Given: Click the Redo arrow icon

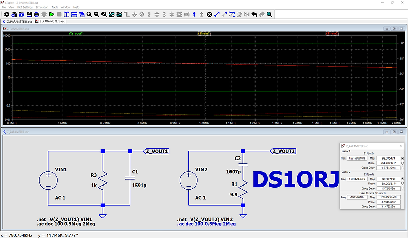Looking at the screenshot, I should point(262,15).
